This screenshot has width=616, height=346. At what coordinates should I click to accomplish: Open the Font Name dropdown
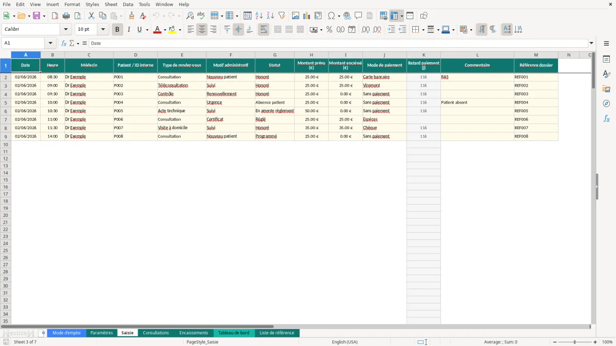pyautogui.click(x=66, y=30)
